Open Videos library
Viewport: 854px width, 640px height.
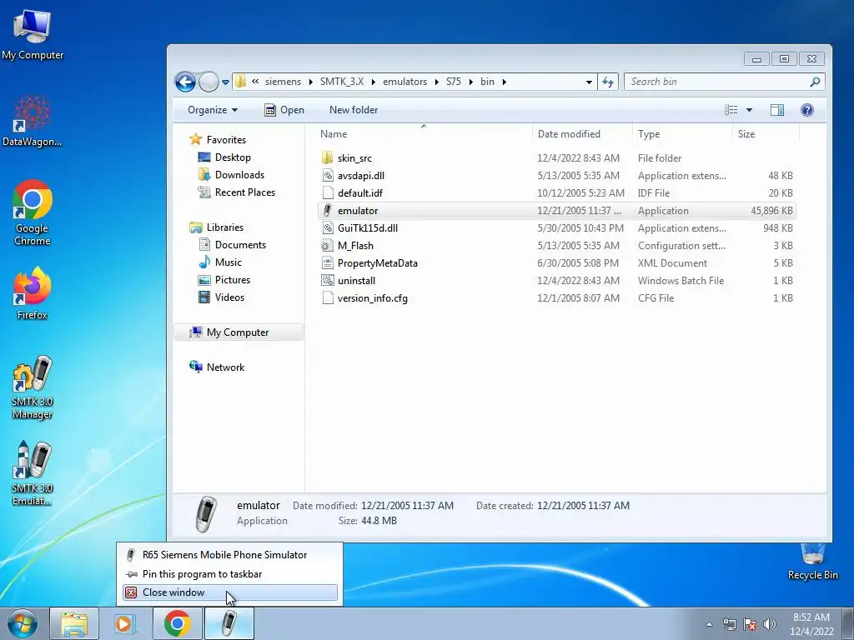coord(221,297)
